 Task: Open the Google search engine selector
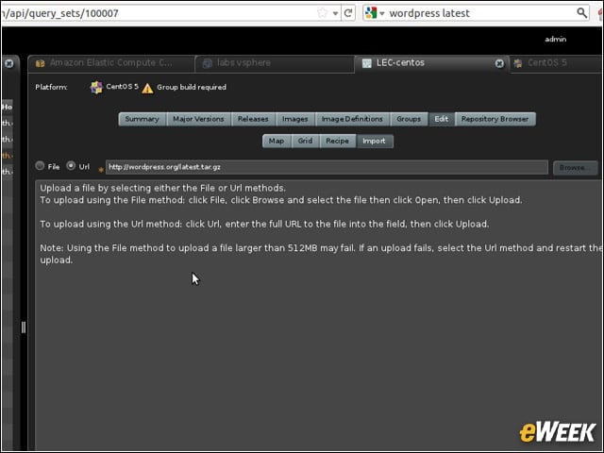click(375, 13)
